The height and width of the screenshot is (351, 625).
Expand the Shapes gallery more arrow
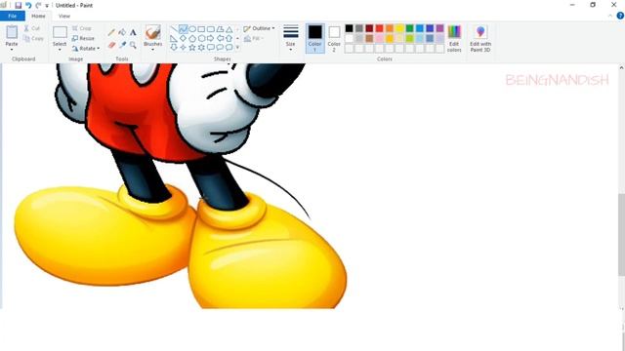pyautogui.click(x=238, y=48)
